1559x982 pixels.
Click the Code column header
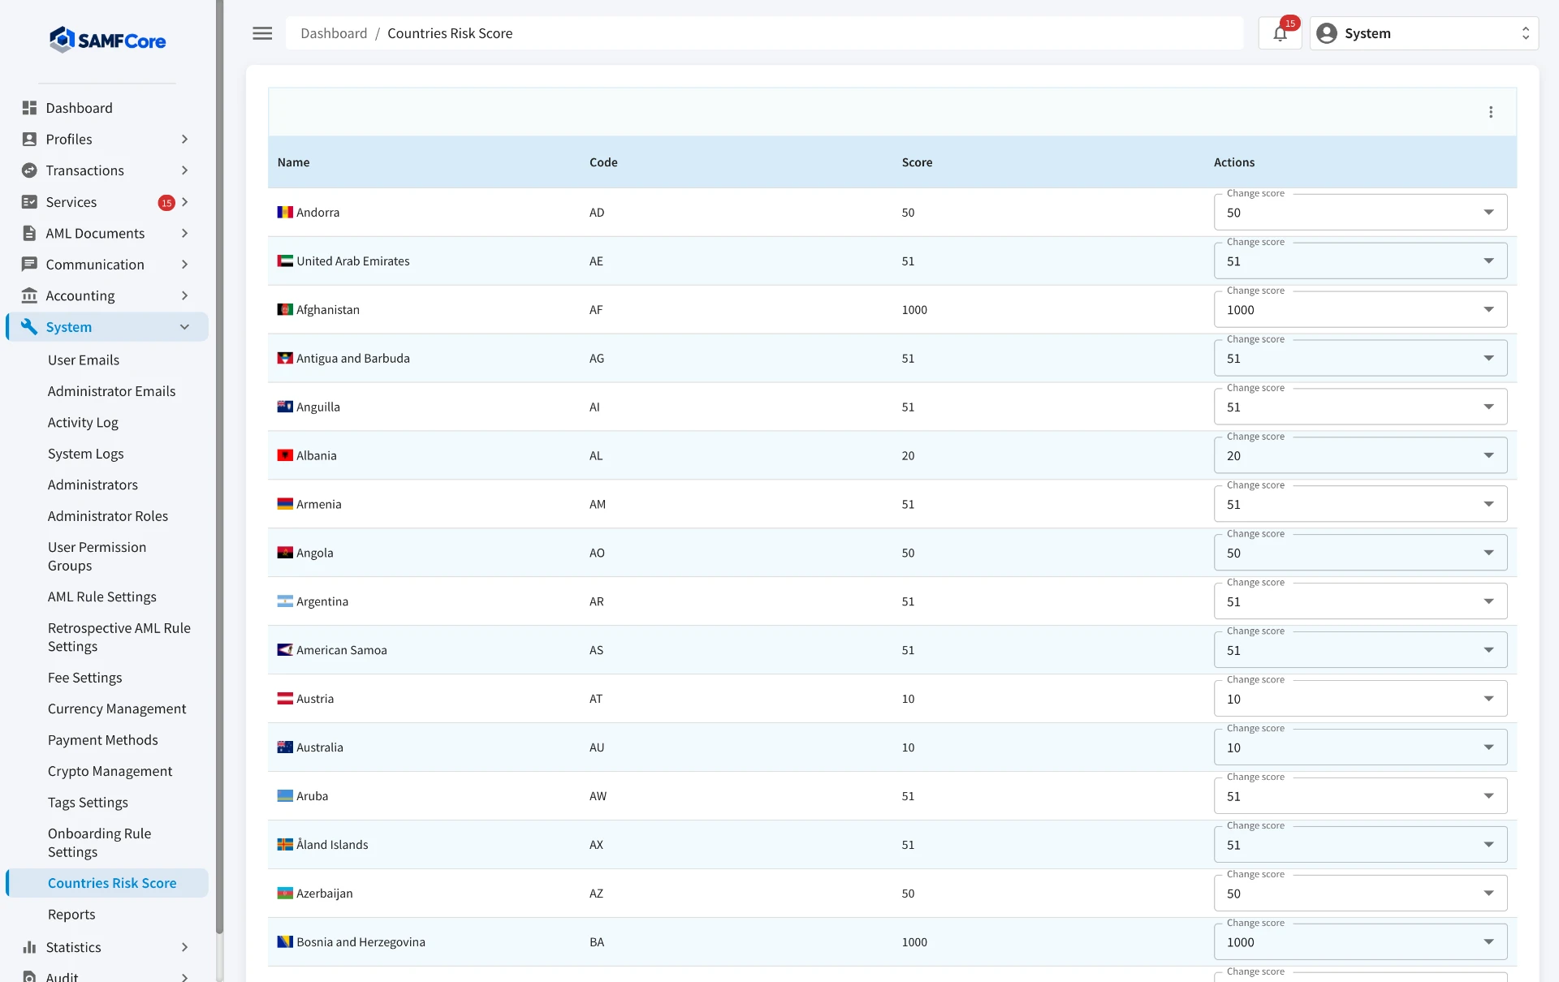(x=603, y=162)
